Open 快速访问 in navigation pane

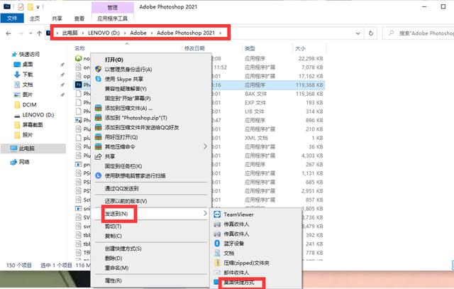(29, 54)
